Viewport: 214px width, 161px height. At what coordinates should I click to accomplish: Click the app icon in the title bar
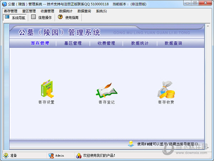coord(4,4)
